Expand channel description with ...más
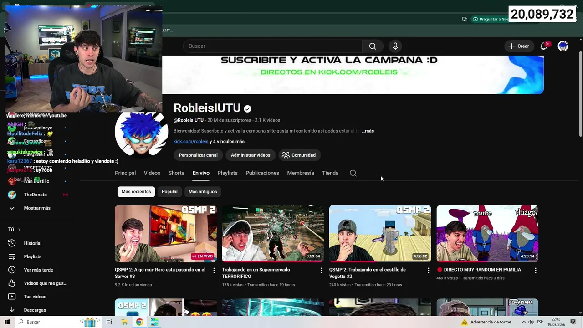Screen dimensions: 583x328 coord(368,131)
